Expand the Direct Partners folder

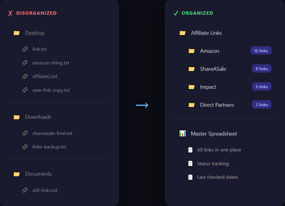click(x=192, y=105)
